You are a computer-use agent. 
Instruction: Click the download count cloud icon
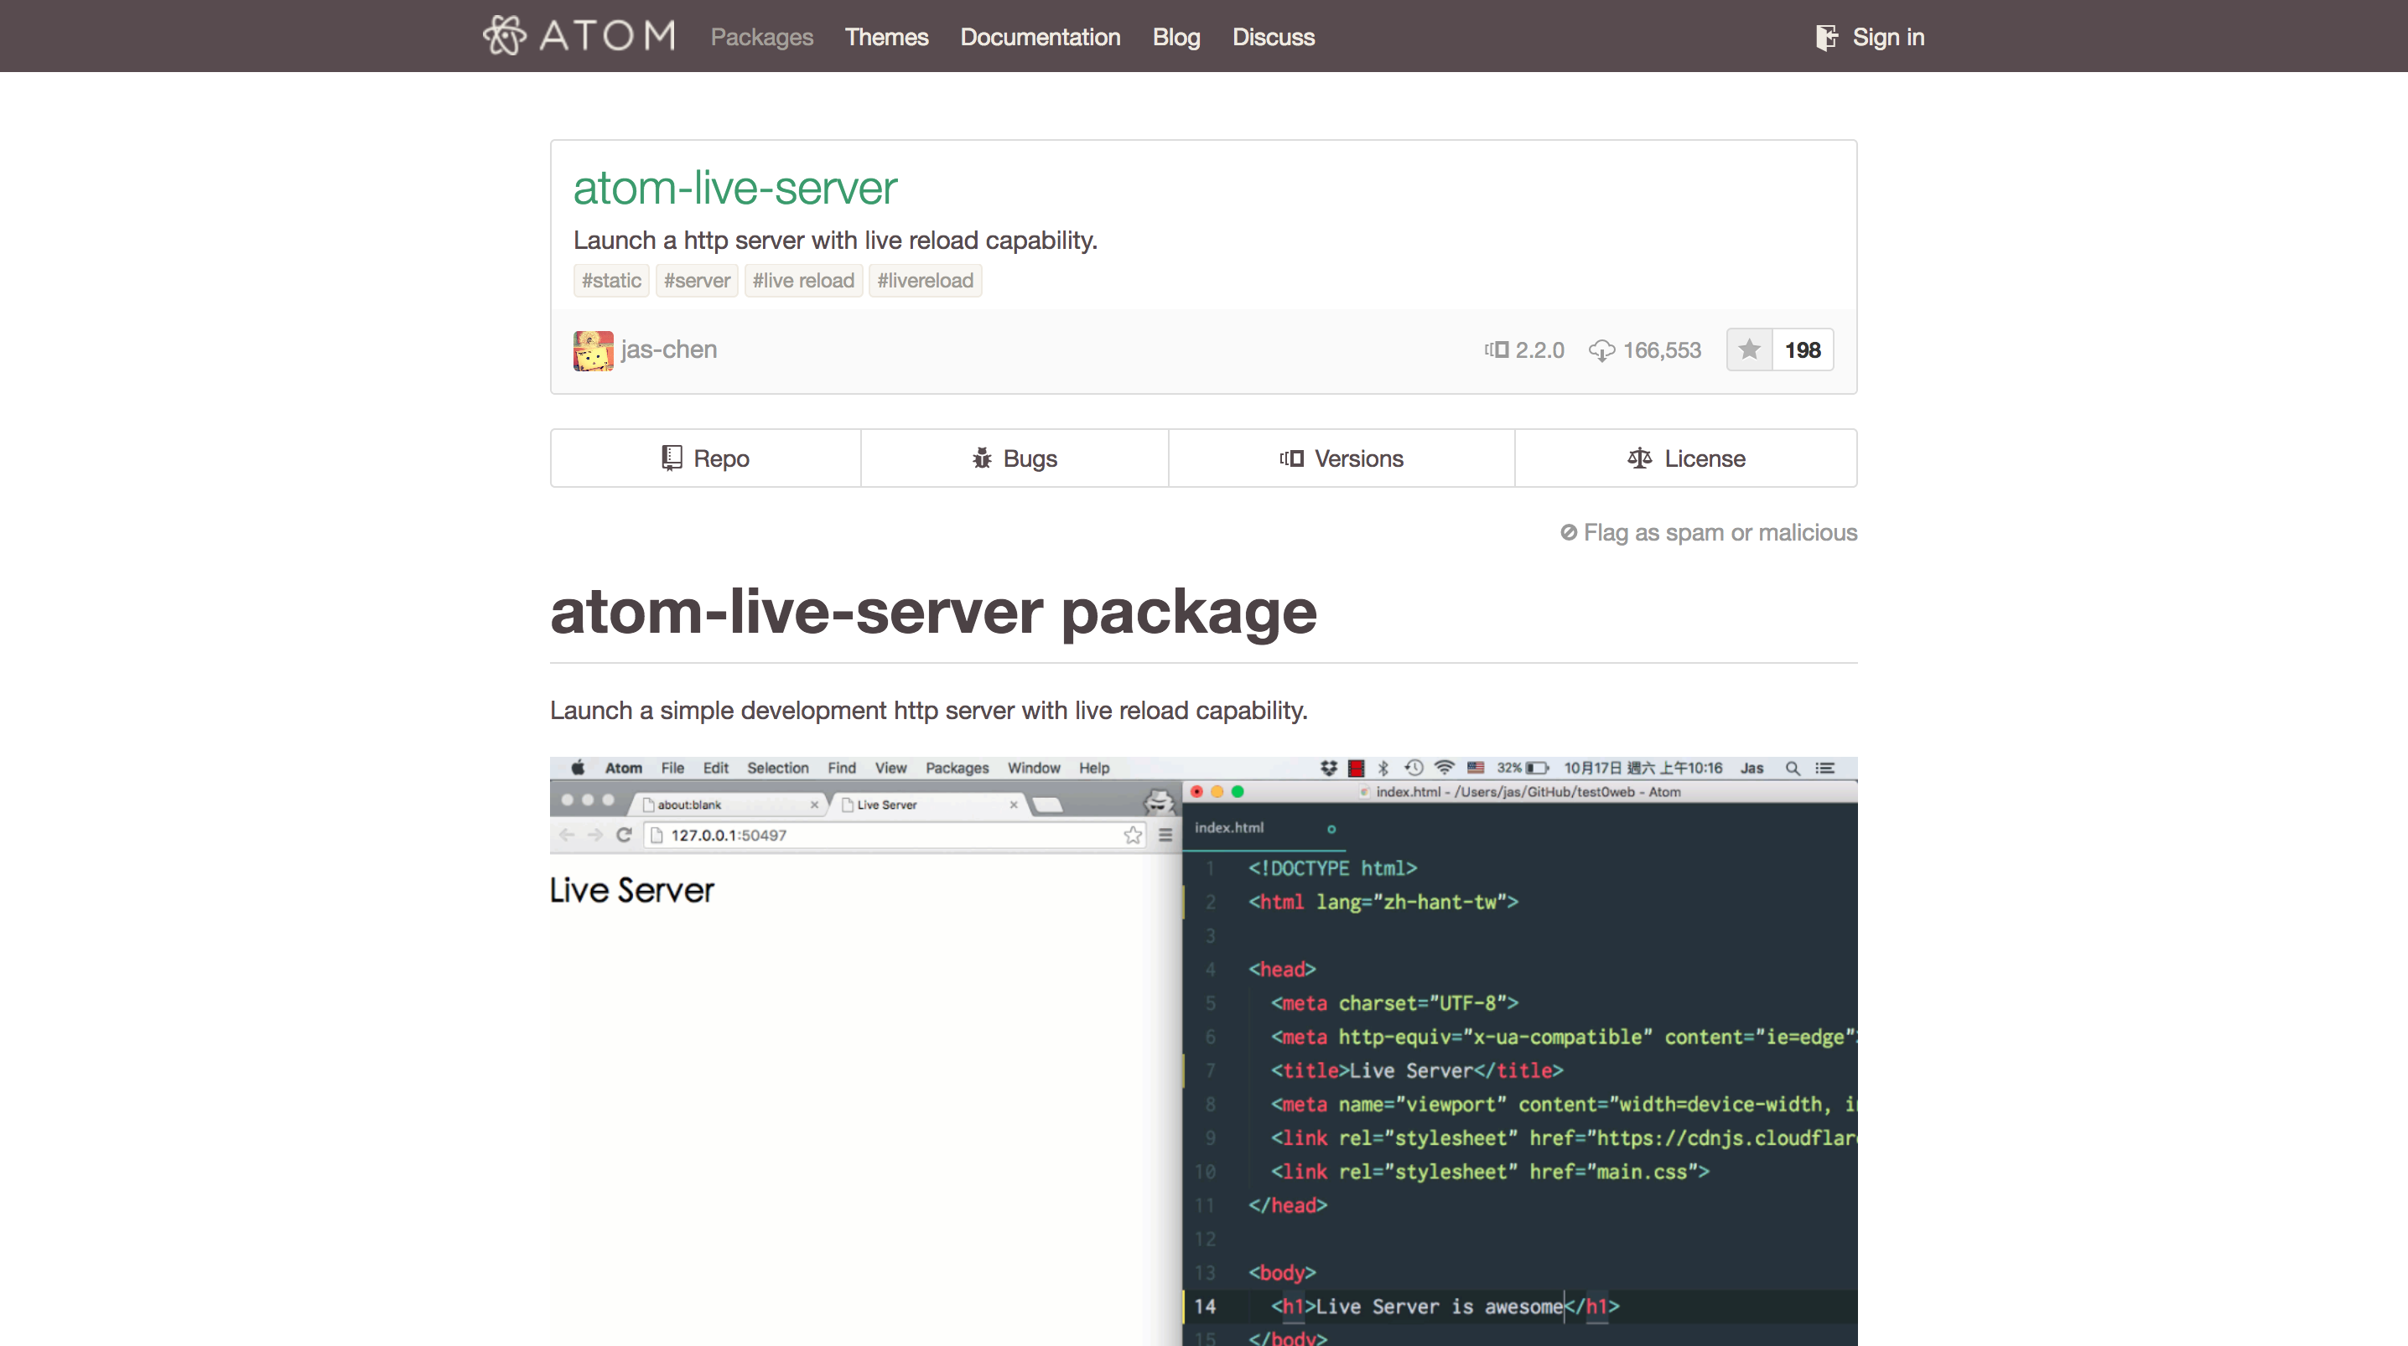click(1603, 349)
